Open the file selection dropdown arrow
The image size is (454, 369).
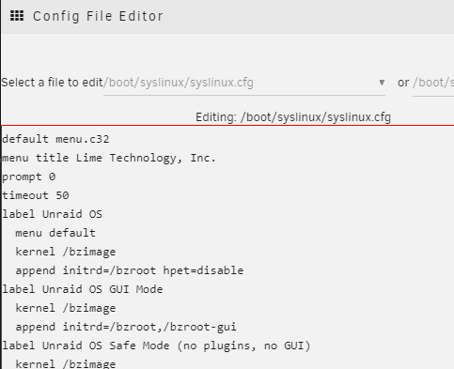coord(382,83)
